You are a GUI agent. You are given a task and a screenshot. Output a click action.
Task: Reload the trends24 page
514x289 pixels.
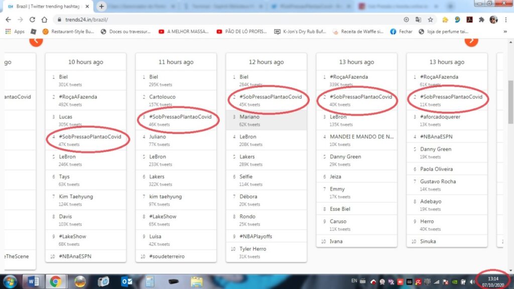pyautogui.click(x=32, y=20)
